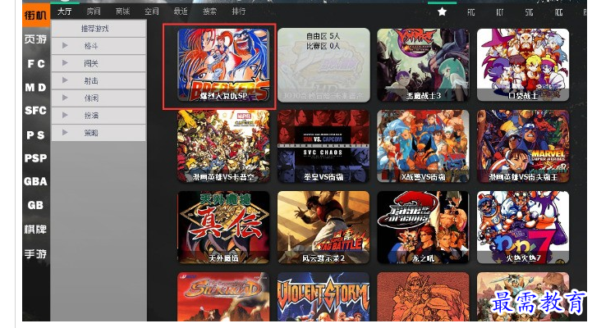
Task: Switch to the GB platform
Action: (36, 205)
